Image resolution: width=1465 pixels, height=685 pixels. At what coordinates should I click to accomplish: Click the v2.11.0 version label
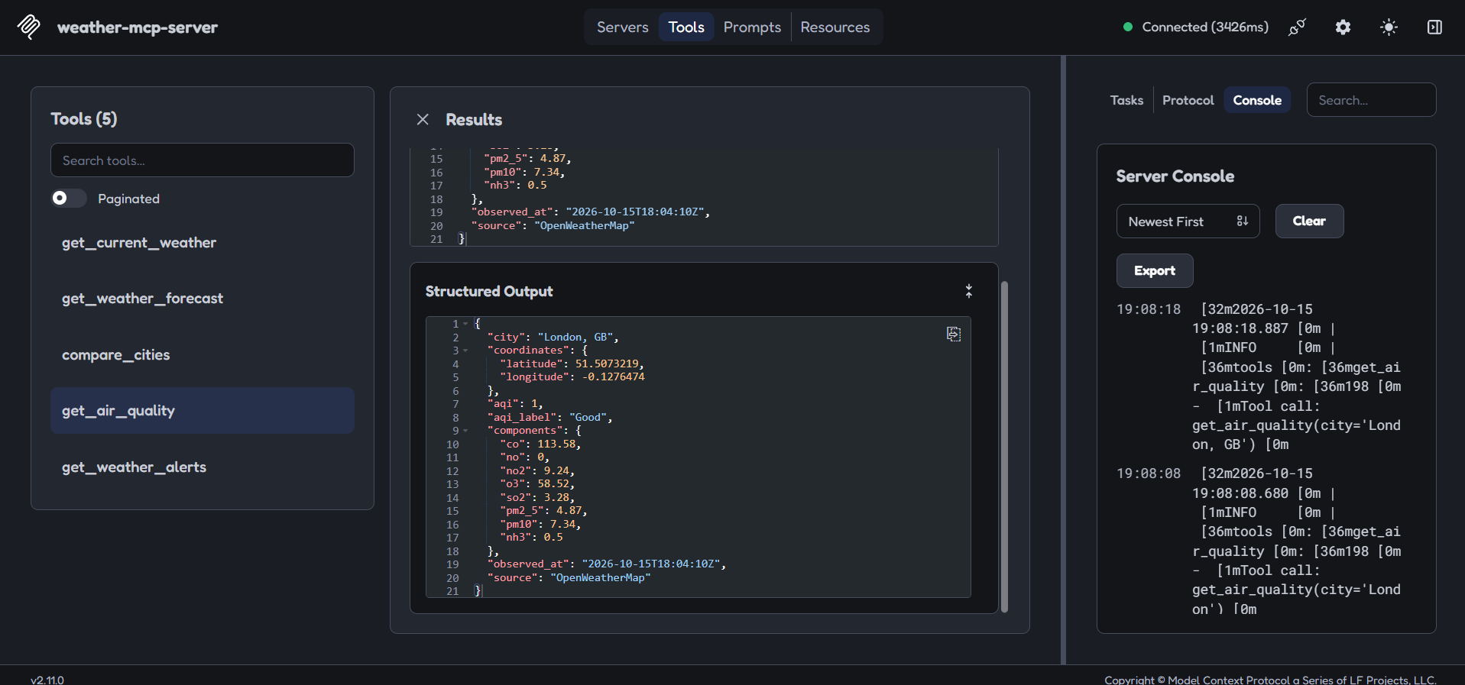click(47, 679)
